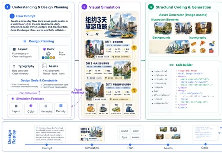
Task: Select the Simulation timeline marker
Action: 92,144
